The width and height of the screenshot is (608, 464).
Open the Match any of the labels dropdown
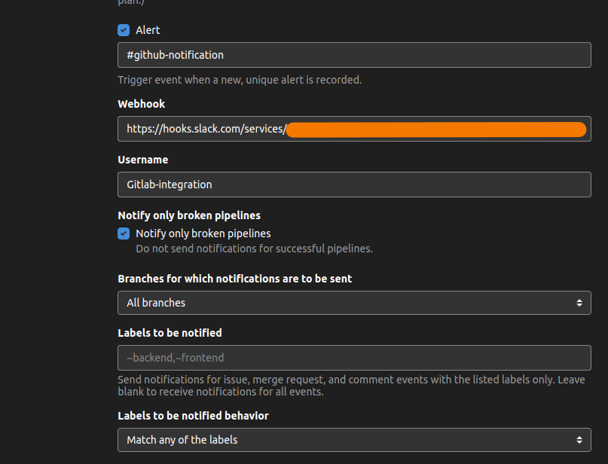[x=354, y=440]
